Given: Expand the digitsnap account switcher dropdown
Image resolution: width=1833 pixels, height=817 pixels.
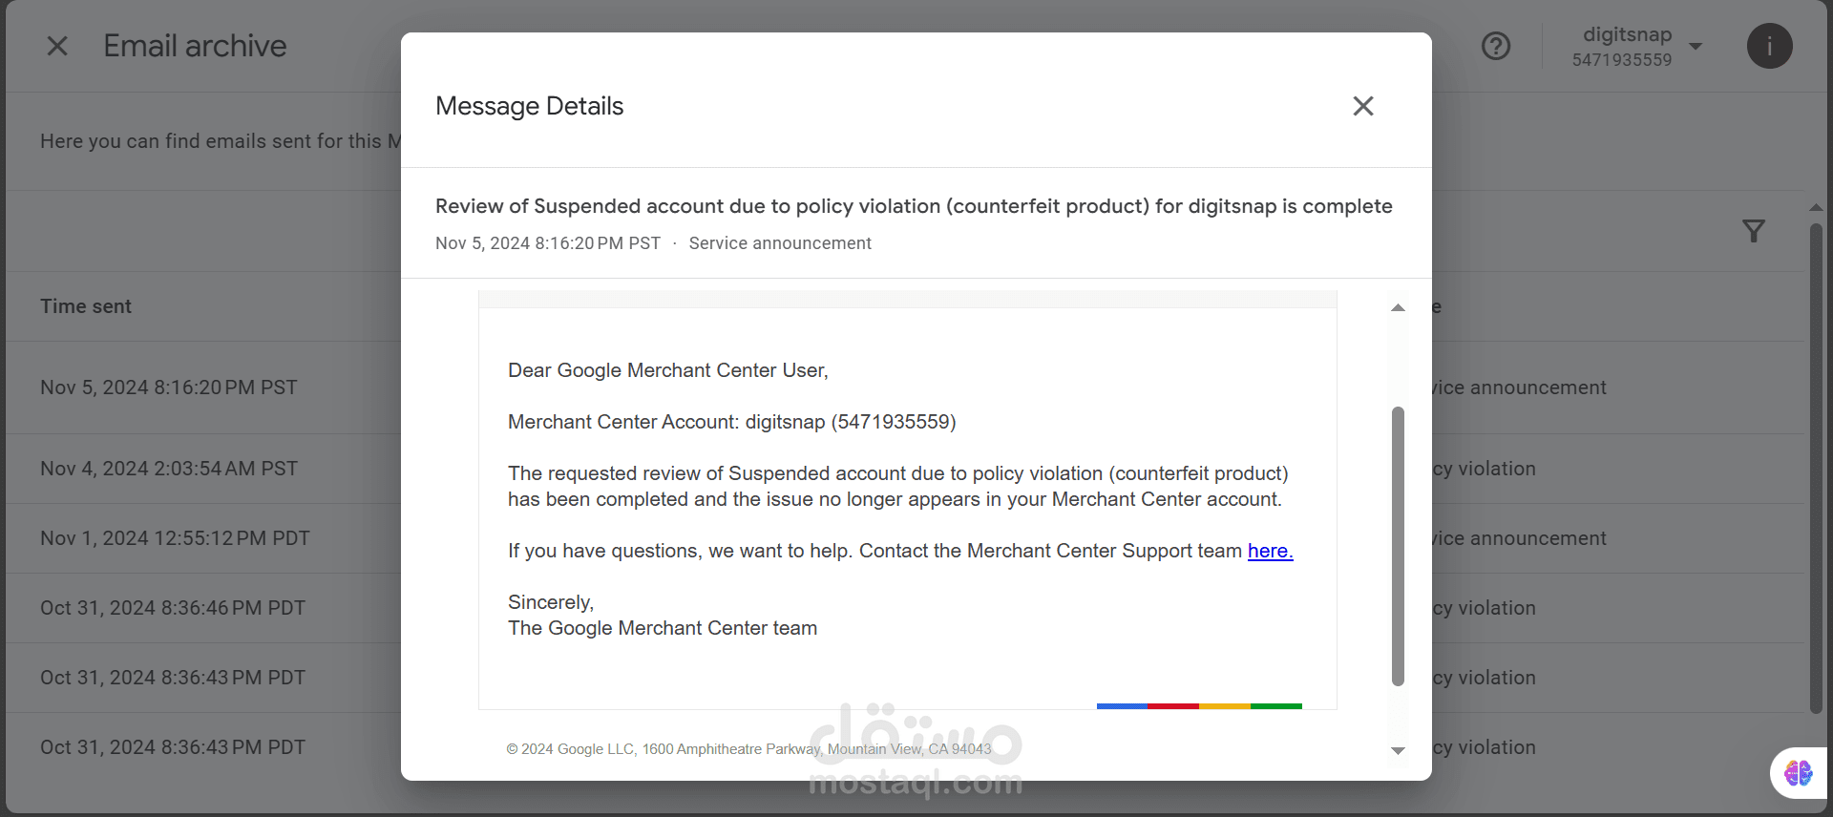Looking at the screenshot, I should coord(1696,46).
